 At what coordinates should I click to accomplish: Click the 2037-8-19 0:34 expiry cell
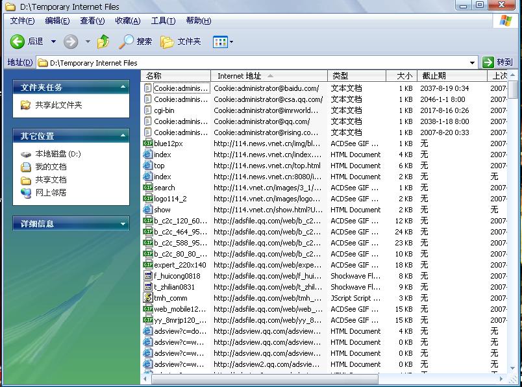point(445,88)
